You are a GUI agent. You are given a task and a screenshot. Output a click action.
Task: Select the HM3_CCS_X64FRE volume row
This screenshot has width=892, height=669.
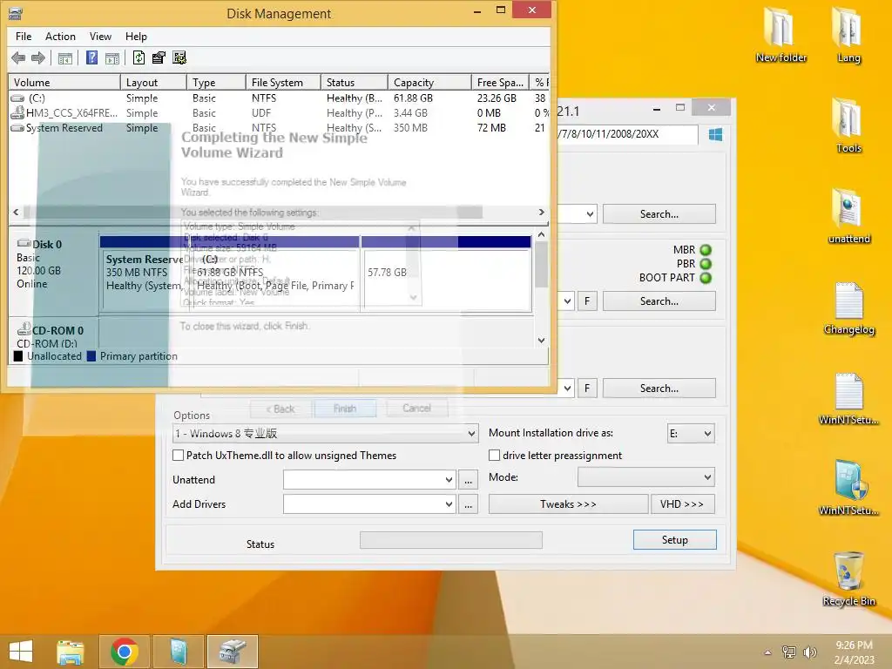click(x=279, y=112)
